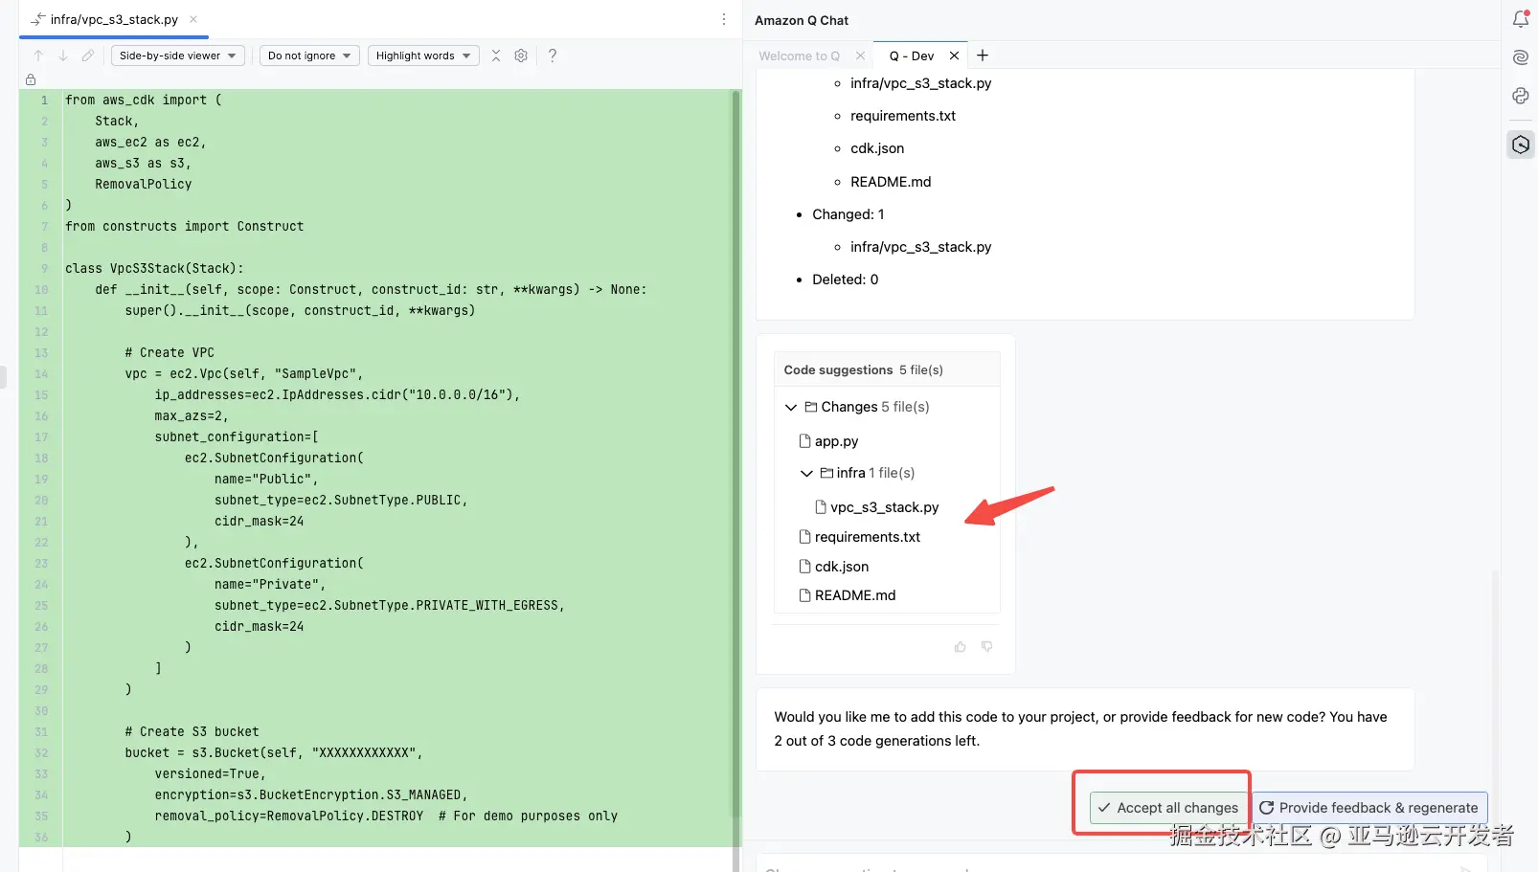Open Do not ignore dropdown
Screen dimensions: 1538x872
click(310, 56)
